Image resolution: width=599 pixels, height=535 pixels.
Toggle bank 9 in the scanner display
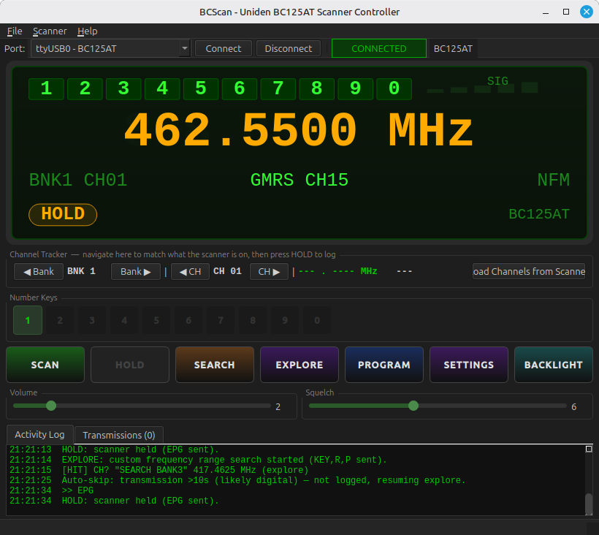pyautogui.click(x=355, y=88)
